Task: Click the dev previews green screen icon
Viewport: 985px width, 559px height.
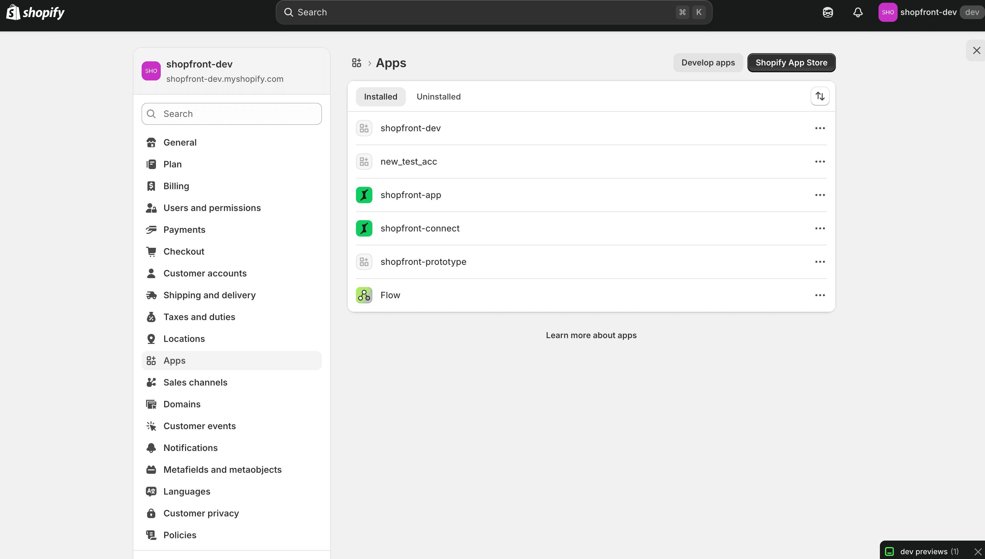Action: (889, 552)
